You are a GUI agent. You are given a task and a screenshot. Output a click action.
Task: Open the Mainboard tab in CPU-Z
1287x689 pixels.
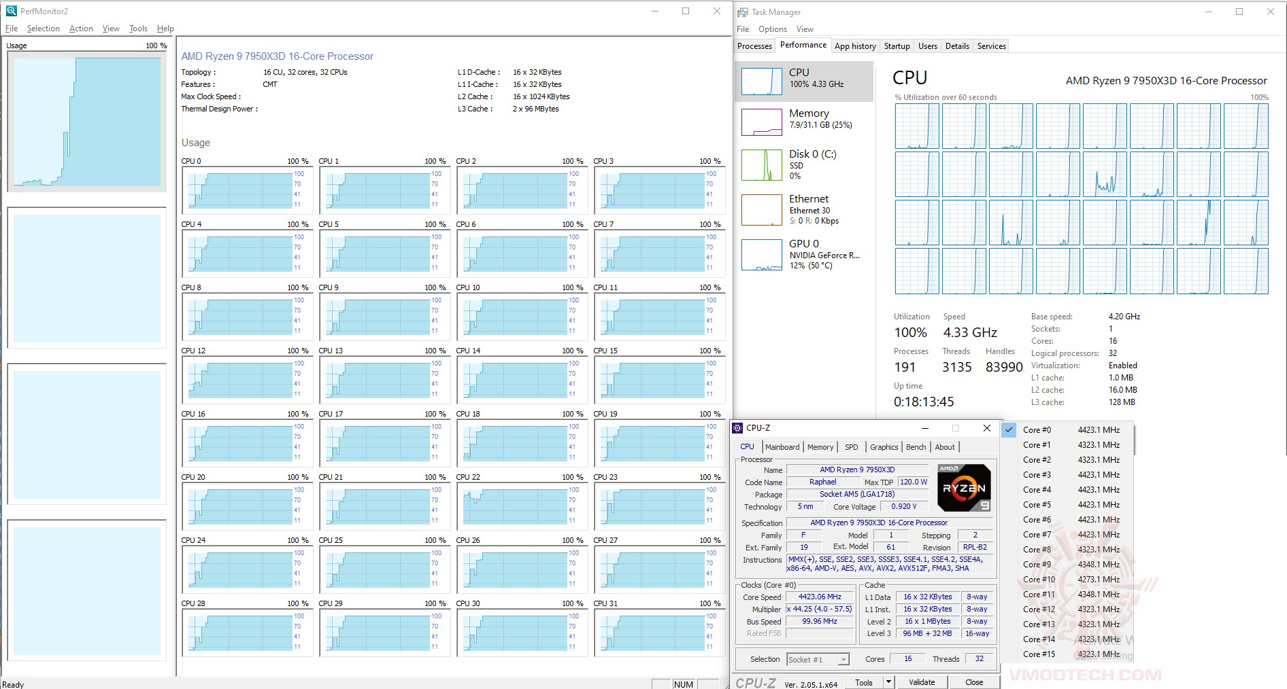(782, 447)
